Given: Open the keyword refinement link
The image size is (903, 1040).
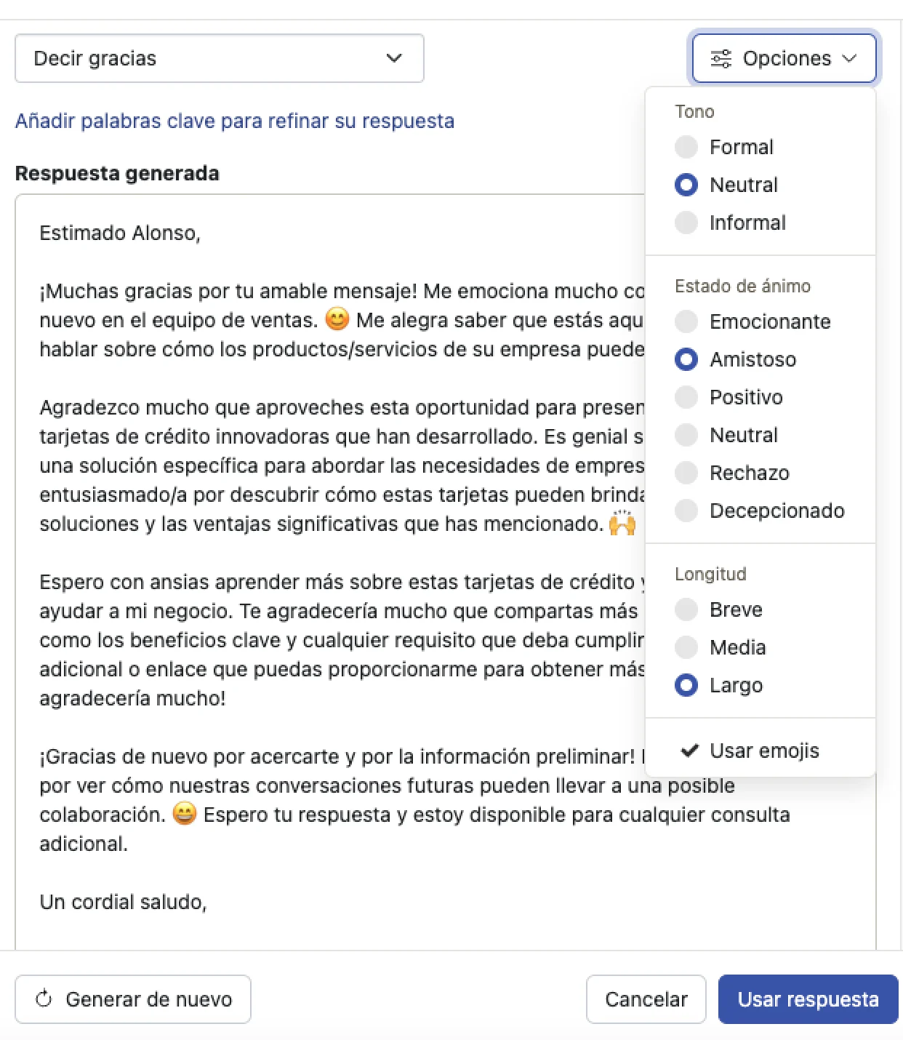Looking at the screenshot, I should pos(234,121).
